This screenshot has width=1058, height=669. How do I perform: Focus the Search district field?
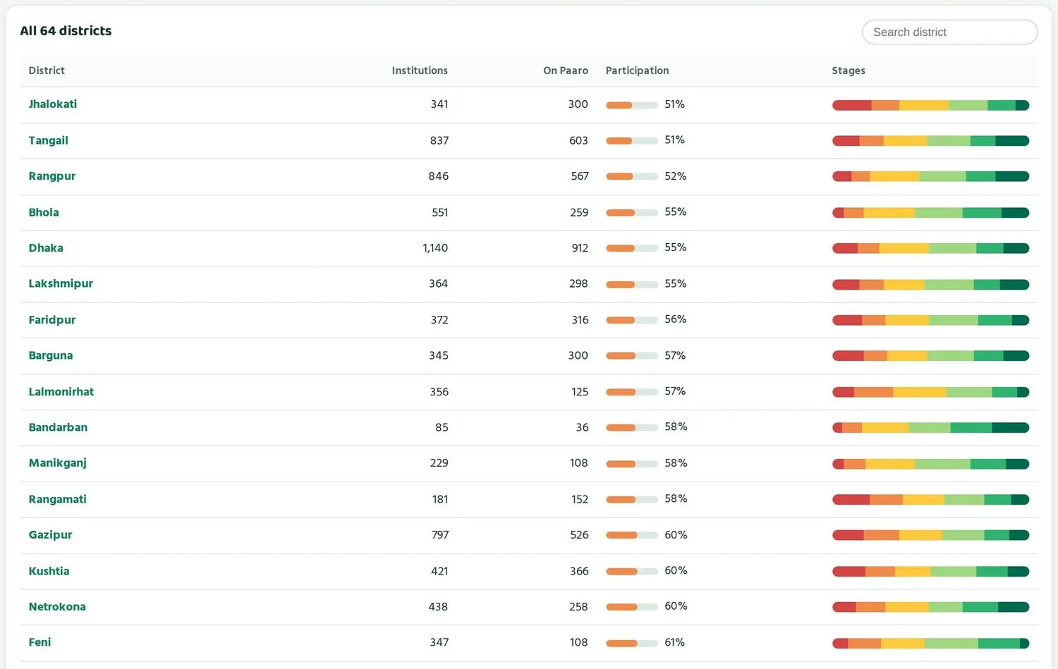[x=949, y=32]
